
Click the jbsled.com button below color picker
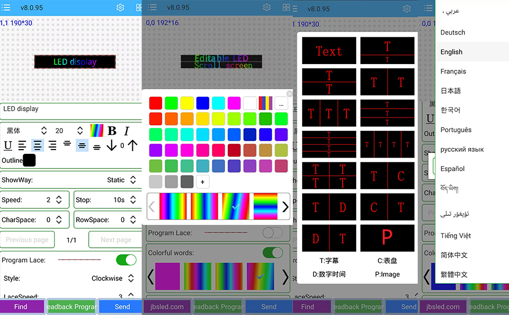pos(168,307)
